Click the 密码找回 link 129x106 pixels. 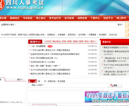coord(72,35)
